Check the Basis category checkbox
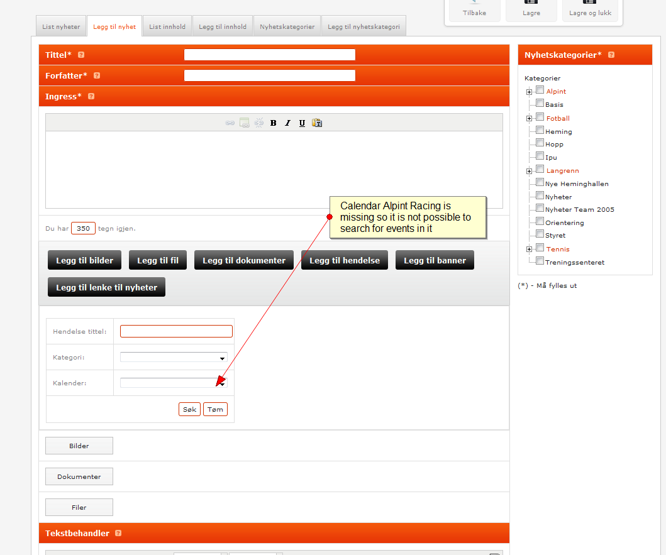This screenshot has height=555, width=666. 540,103
